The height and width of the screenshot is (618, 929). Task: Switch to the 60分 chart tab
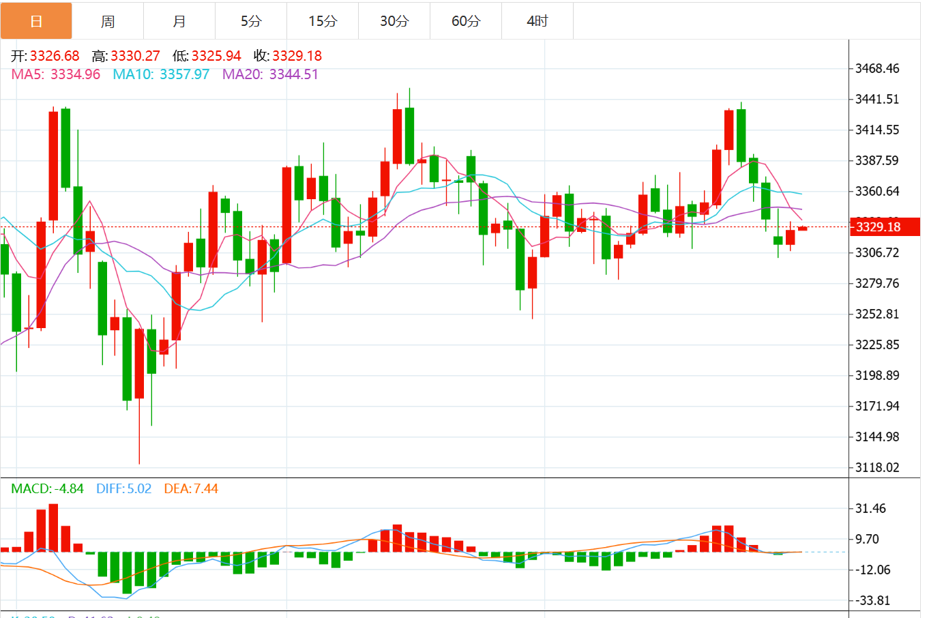coord(466,21)
